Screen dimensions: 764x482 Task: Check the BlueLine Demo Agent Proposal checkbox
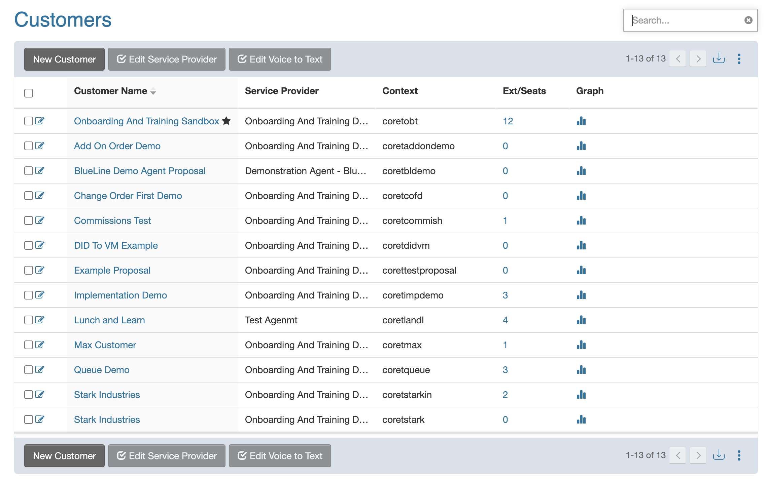29,171
